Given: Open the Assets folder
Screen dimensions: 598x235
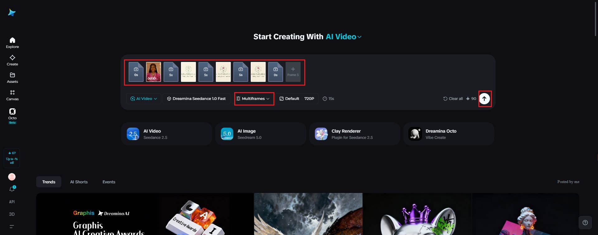Looking at the screenshot, I should [x=12, y=78].
